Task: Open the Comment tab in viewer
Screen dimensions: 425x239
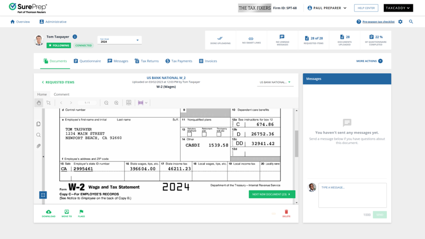Action: pyautogui.click(x=61, y=94)
